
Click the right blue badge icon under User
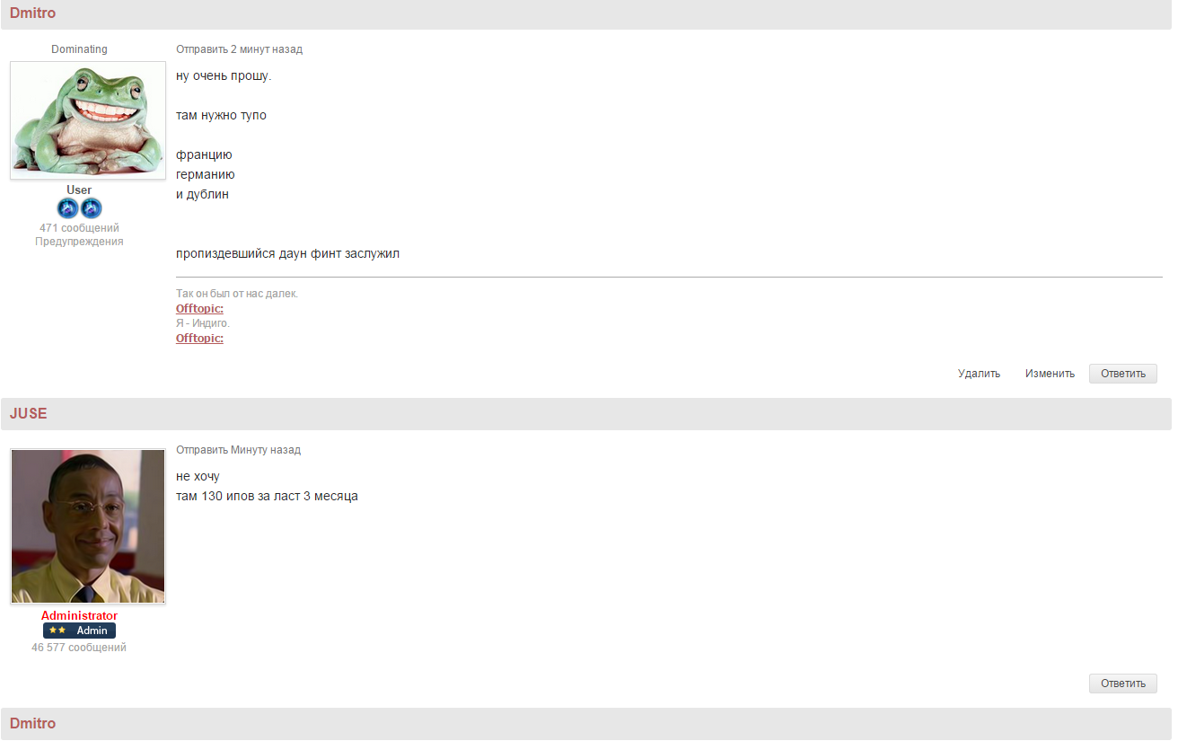click(92, 208)
